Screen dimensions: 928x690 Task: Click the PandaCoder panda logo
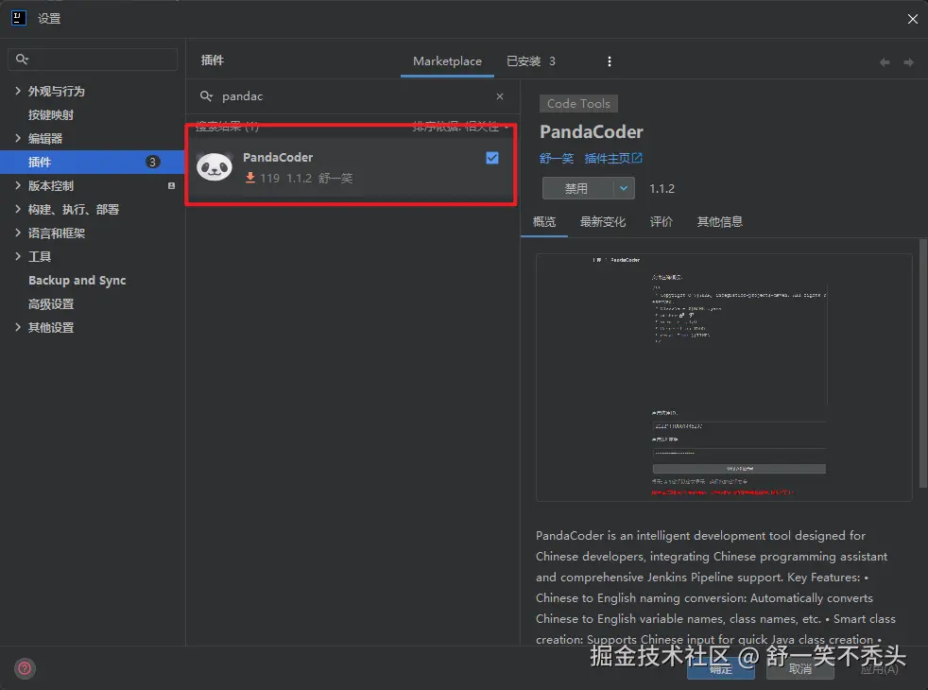215,167
